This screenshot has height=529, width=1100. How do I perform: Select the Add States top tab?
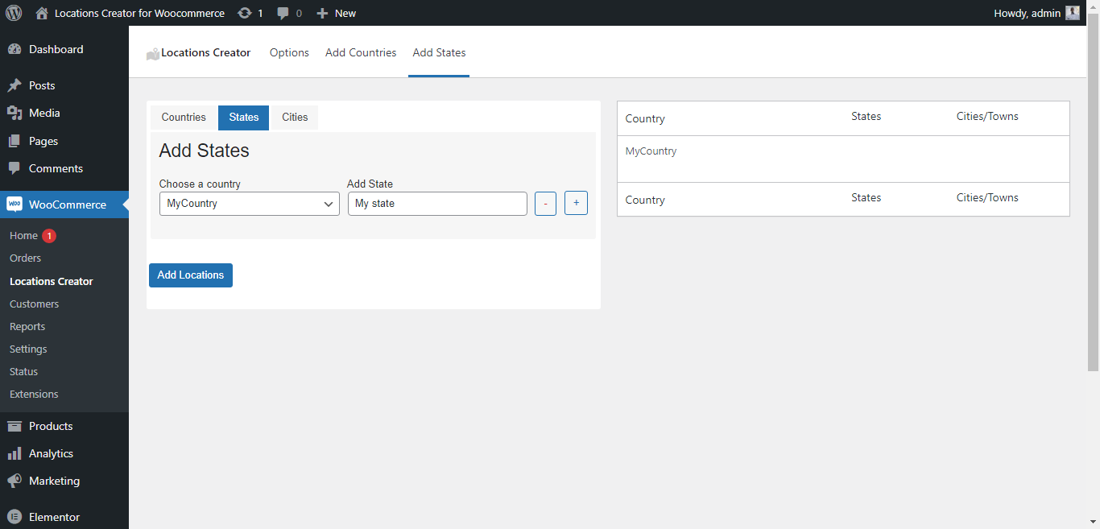439,52
